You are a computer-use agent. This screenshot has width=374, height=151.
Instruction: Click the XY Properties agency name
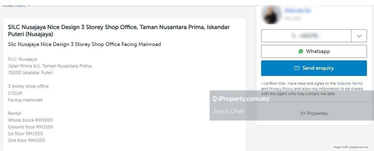[314, 113]
